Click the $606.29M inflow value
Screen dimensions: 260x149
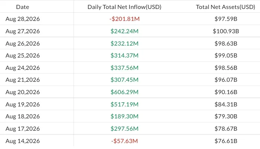124,92
